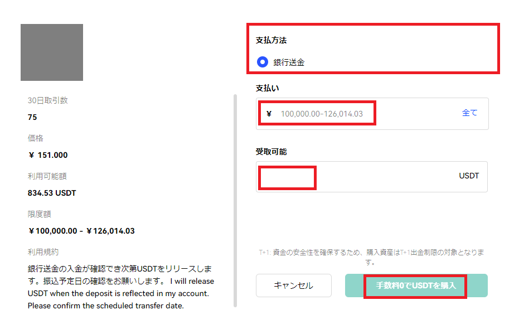Image resolution: width=514 pixels, height=329 pixels.
Task: Click the USDT unit label in receive field
Action: coord(469,176)
